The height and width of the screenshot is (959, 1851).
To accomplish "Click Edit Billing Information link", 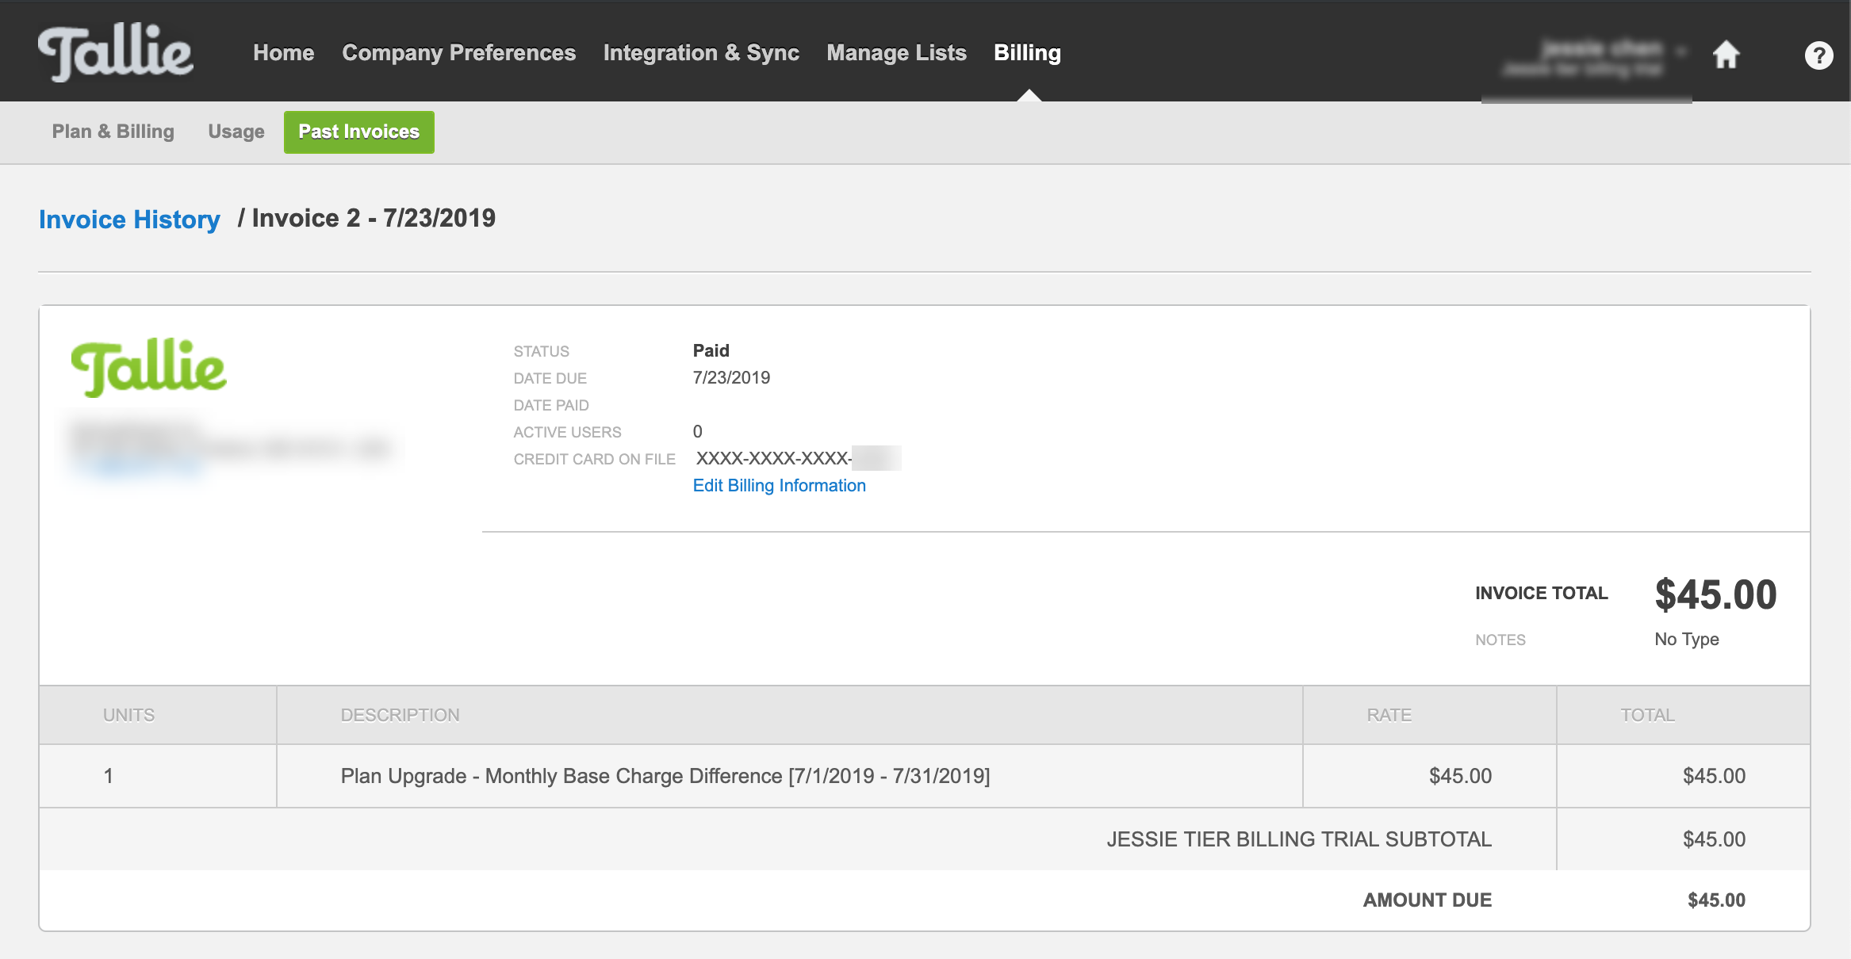I will [780, 485].
